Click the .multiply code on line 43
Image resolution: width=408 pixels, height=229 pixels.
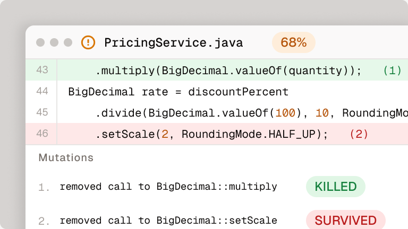(125, 71)
